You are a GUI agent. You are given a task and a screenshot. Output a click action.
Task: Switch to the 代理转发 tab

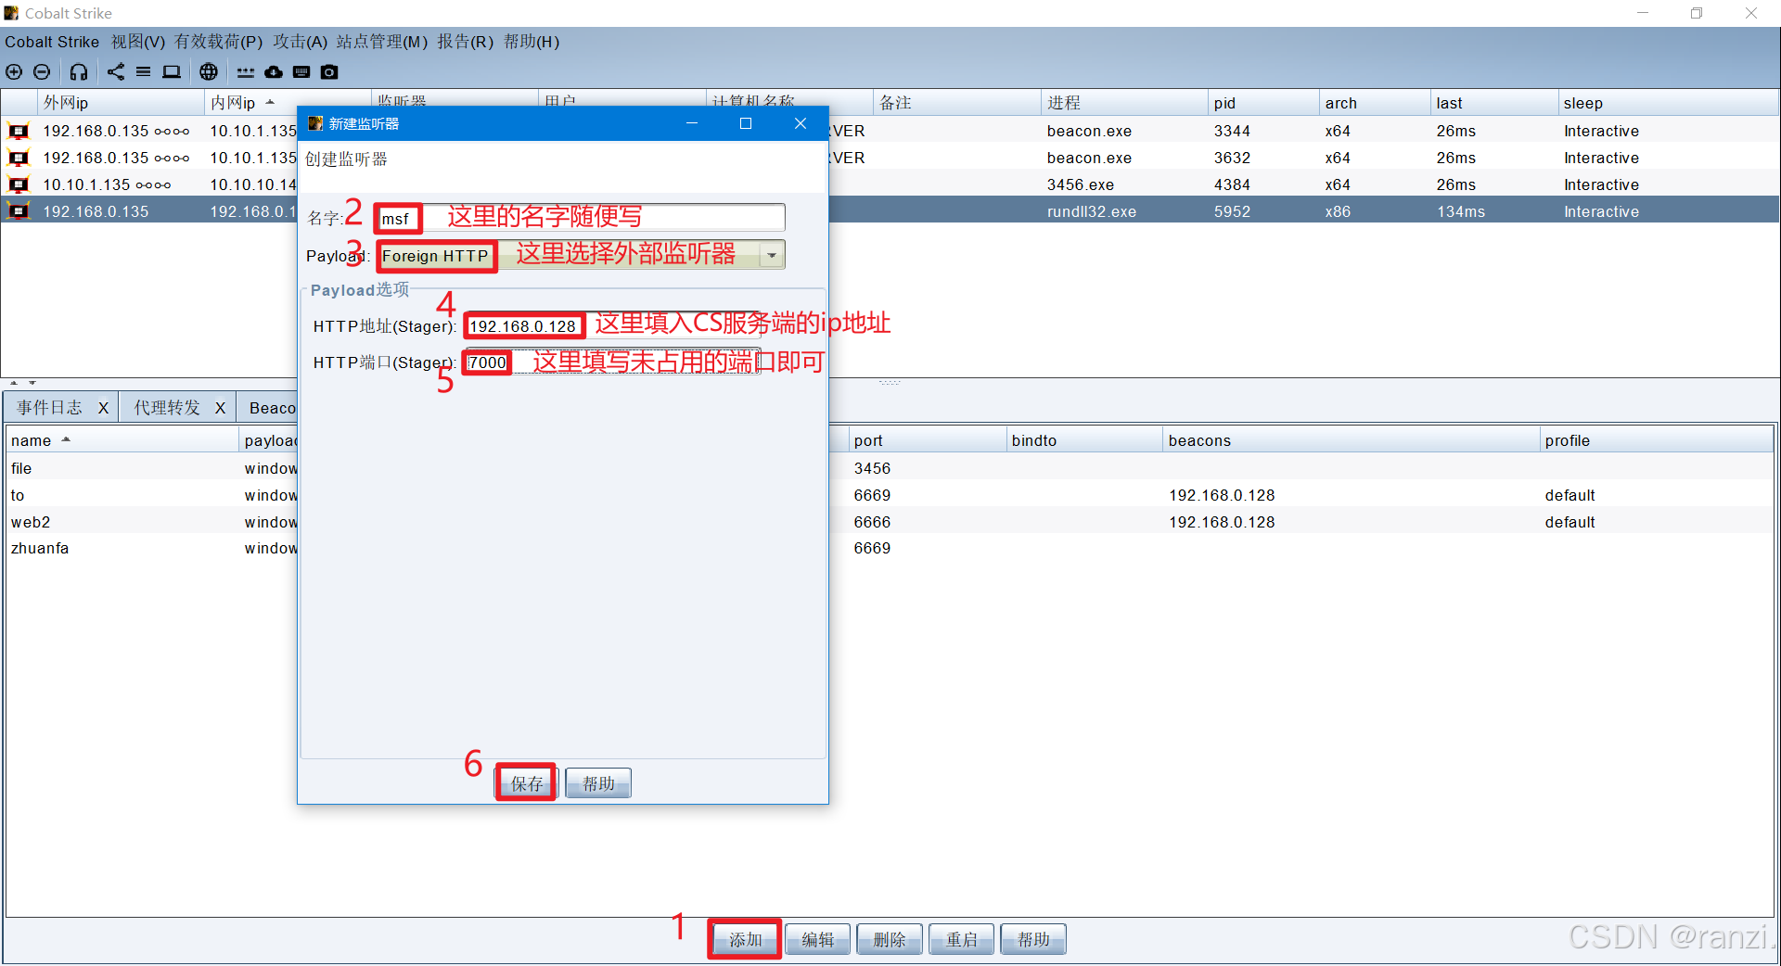tap(166, 408)
